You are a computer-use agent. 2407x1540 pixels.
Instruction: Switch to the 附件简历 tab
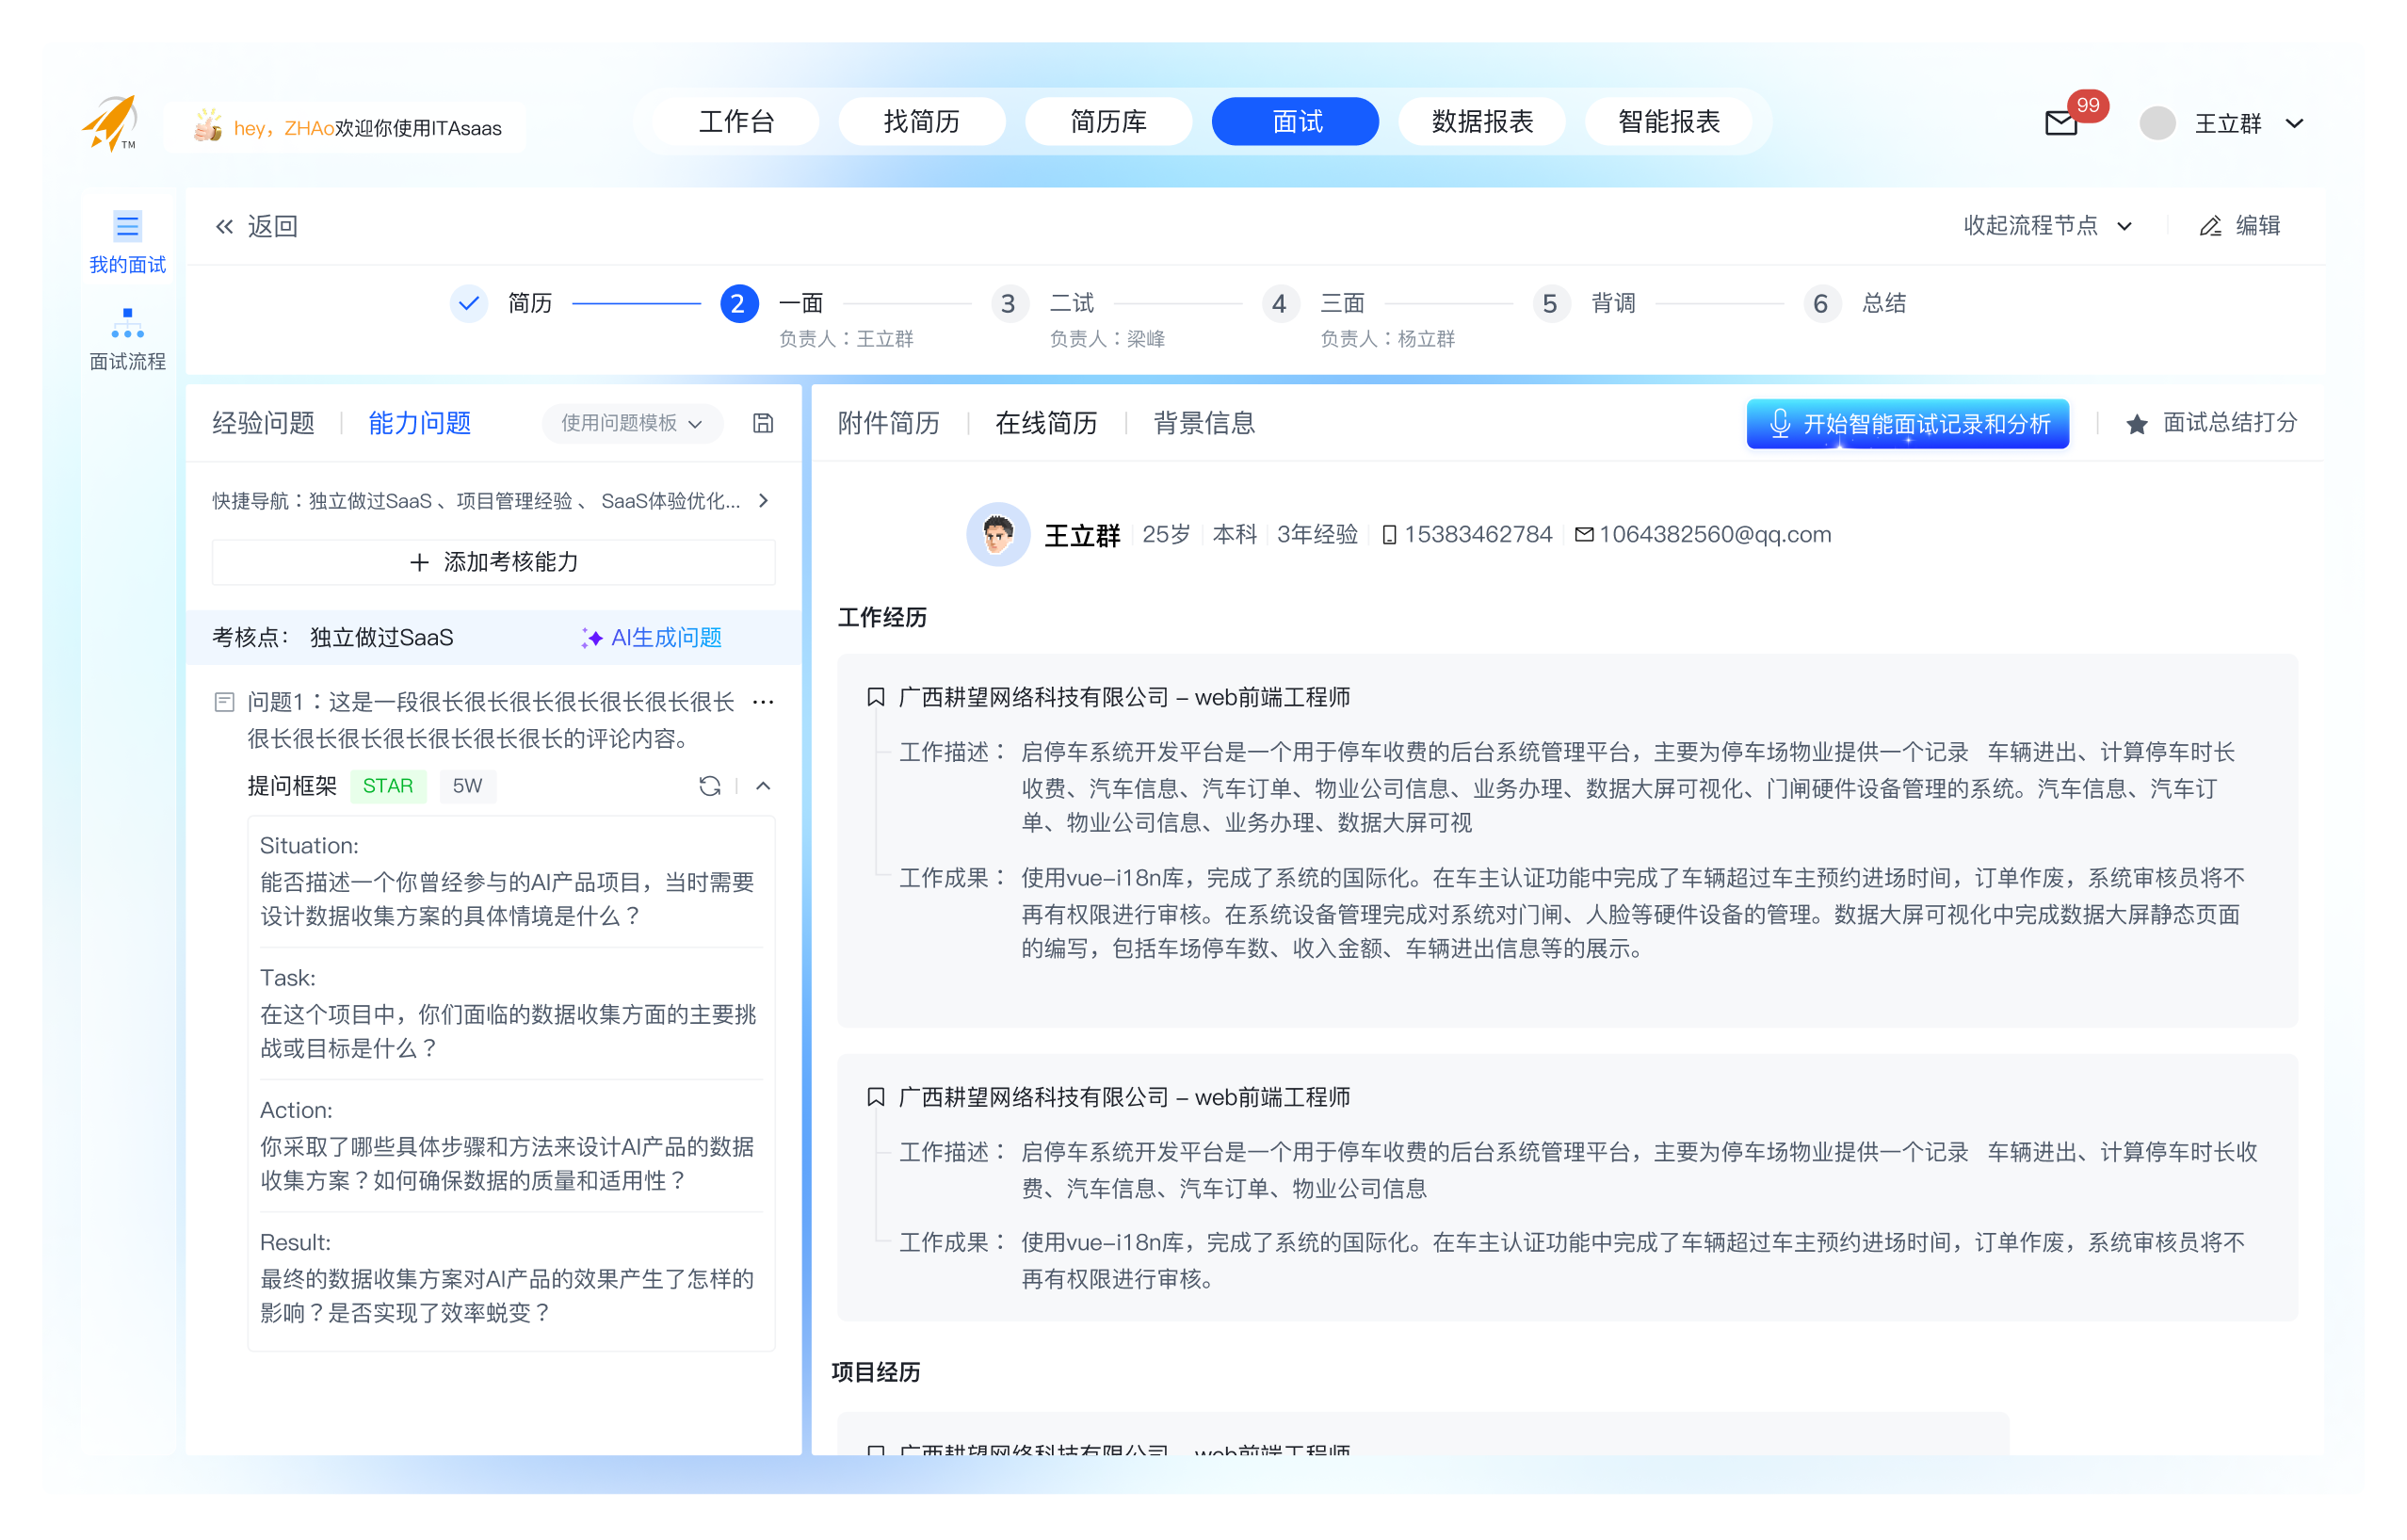[890, 423]
